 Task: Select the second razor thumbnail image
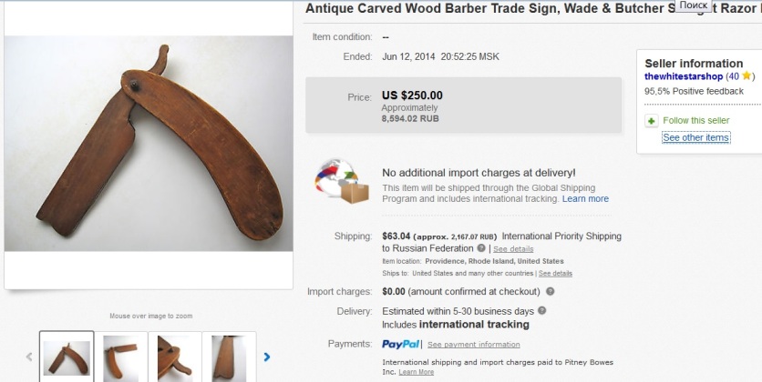point(120,357)
